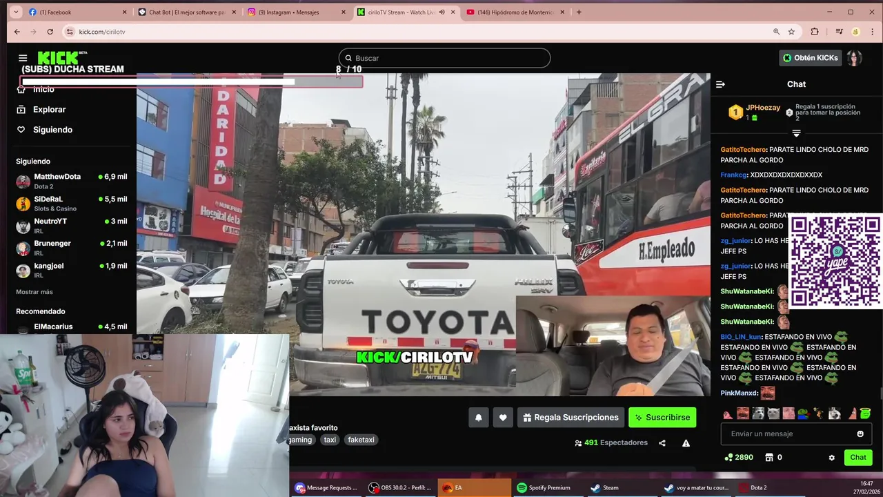Viewport: 883px width, 497px height.
Task: Click username BIO_LIN_kun in chat
Action: pyautogui.click(x=741, y=337)
